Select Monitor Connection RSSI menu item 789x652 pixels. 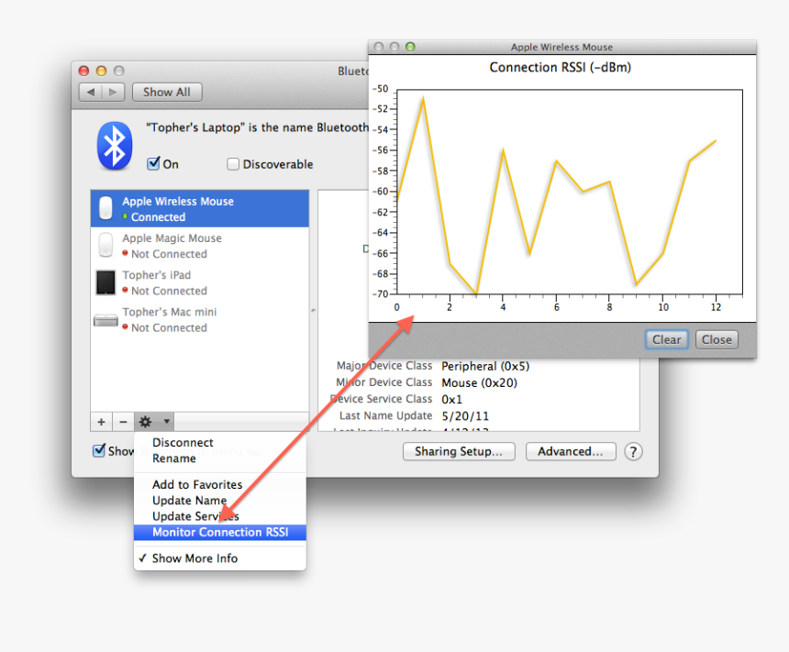(220, 532)
